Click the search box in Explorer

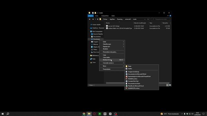pos(161,19)
